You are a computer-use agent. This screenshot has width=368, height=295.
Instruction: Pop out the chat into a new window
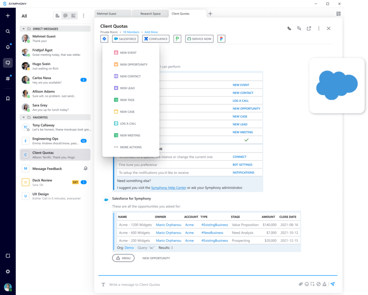pyautogui.click(x=309, y=29)
